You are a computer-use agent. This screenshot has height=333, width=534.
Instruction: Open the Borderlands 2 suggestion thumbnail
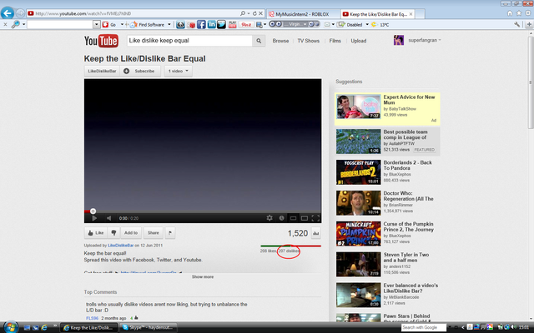tap(358, 172)
